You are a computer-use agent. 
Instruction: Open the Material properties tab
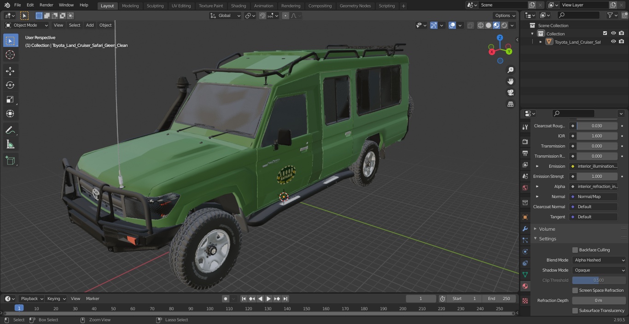(525, 286)
